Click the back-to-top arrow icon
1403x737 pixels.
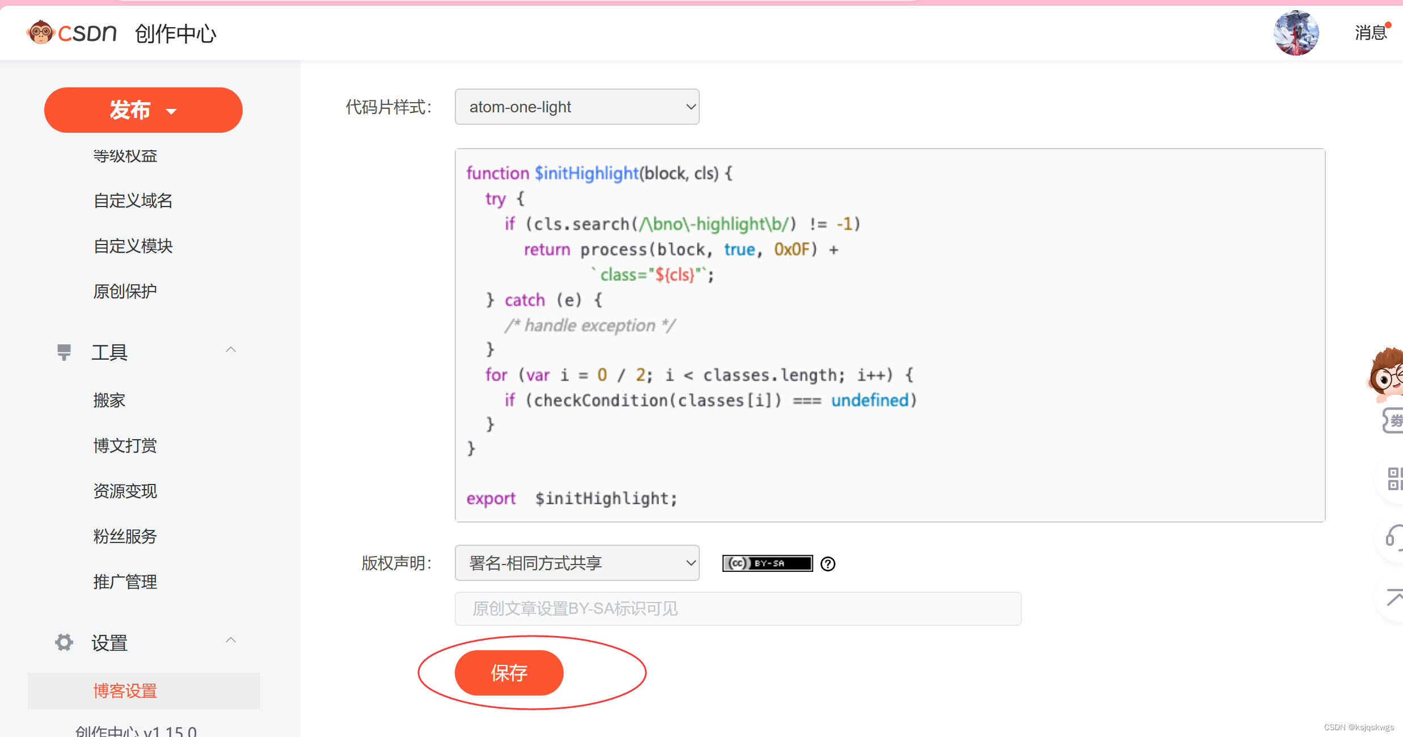point(1394,597)
